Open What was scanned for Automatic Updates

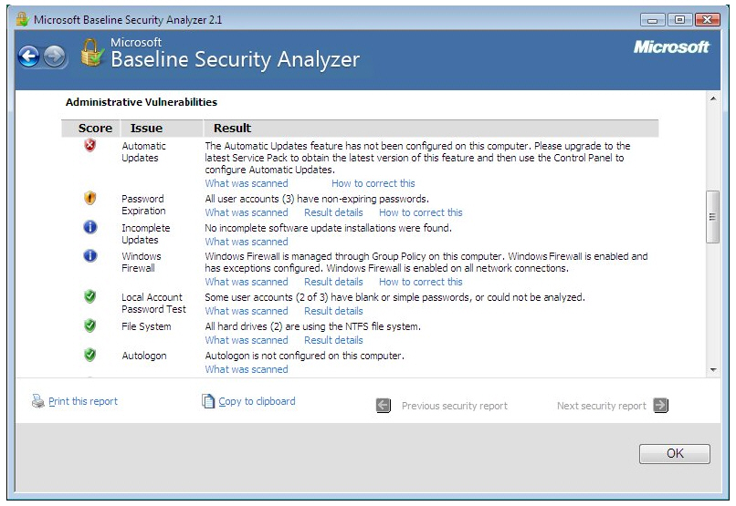tap(247, 183)
